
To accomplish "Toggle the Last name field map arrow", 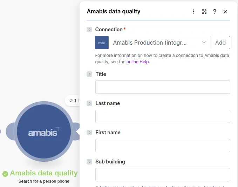I will (x=89, y=103).
